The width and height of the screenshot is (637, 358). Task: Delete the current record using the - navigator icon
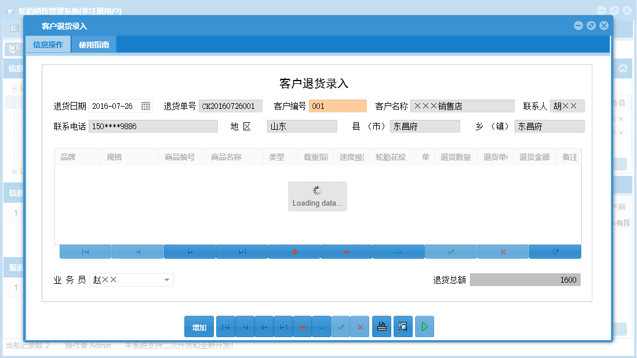point(346,251)
